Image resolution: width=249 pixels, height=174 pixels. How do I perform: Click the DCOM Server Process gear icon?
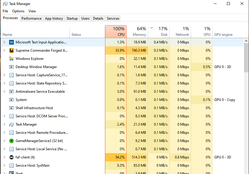point(11,116)
